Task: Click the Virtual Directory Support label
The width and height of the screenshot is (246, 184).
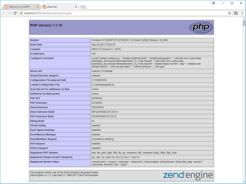Action: coord(44,76)
